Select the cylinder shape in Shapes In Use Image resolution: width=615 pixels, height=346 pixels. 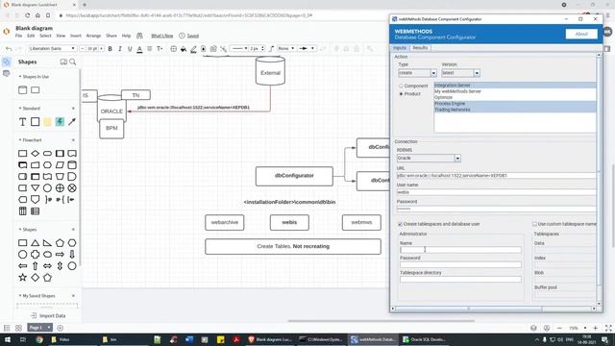click(x=23, y=89)
